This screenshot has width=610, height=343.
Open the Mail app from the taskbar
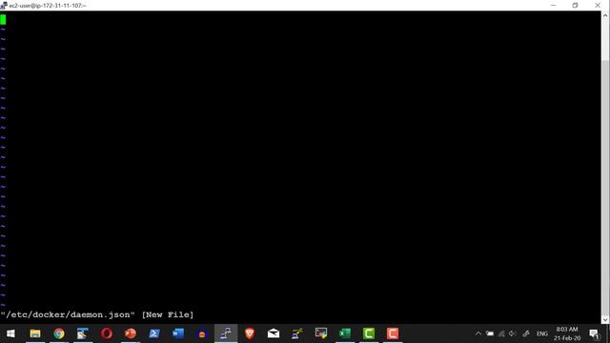click(x=274, y=333)
